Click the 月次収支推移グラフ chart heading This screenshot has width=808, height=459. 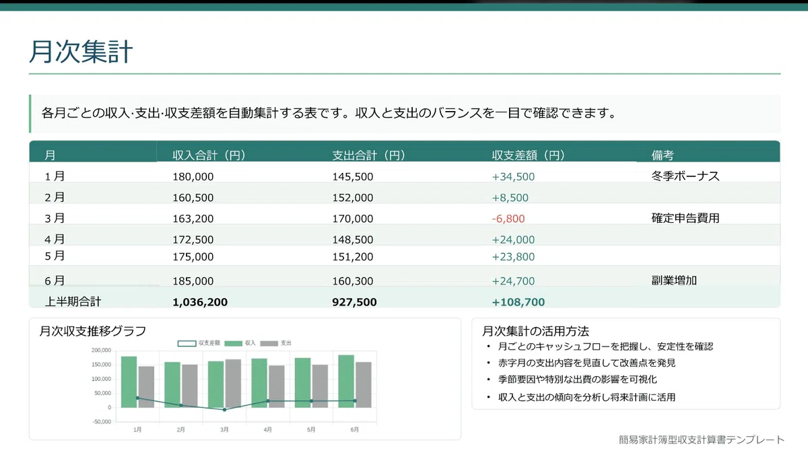[x=93, y=331]
